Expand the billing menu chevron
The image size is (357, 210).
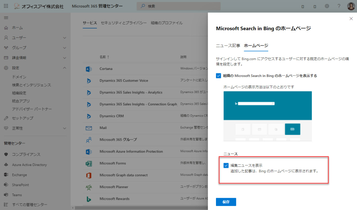point(65,58)
